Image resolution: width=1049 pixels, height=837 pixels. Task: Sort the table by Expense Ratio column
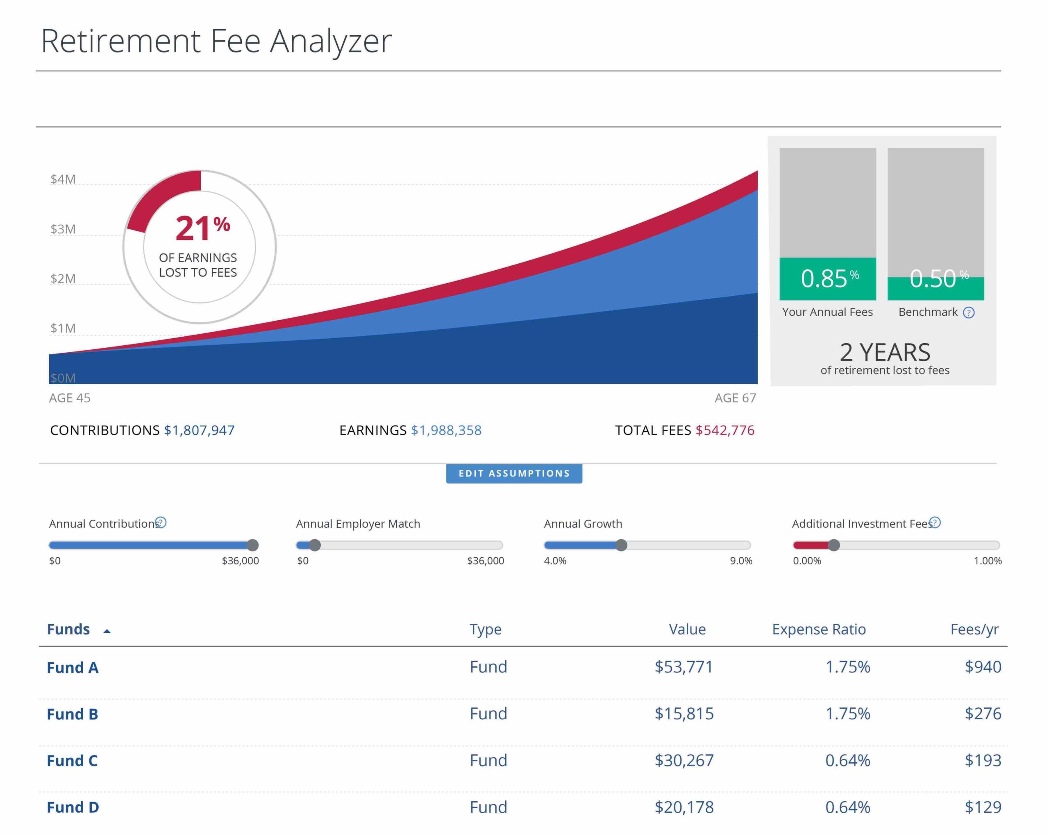point(819,629)
